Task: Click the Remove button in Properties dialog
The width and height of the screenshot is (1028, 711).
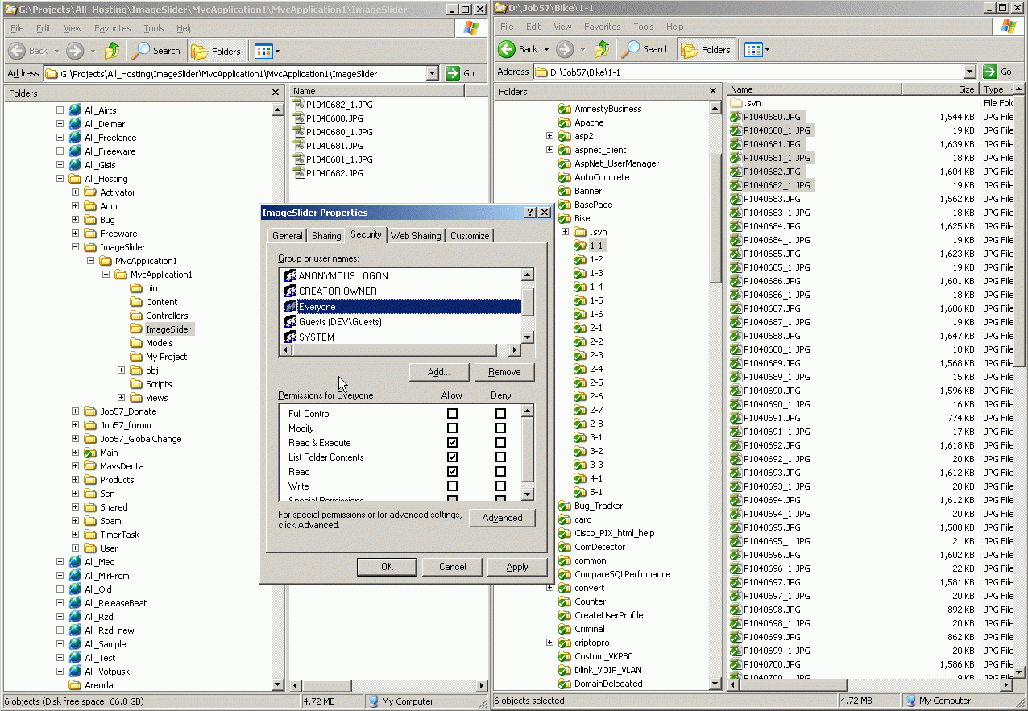Action: (504, 372)
